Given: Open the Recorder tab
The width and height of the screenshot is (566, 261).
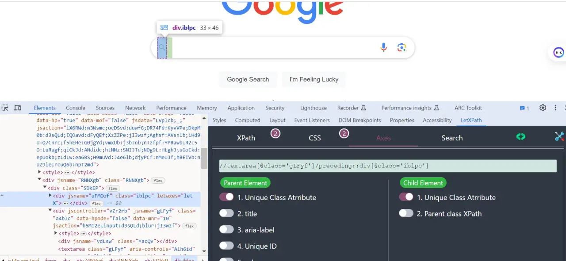Looking at the screenshot, I should pyautogui.click(x=352, y=108).
